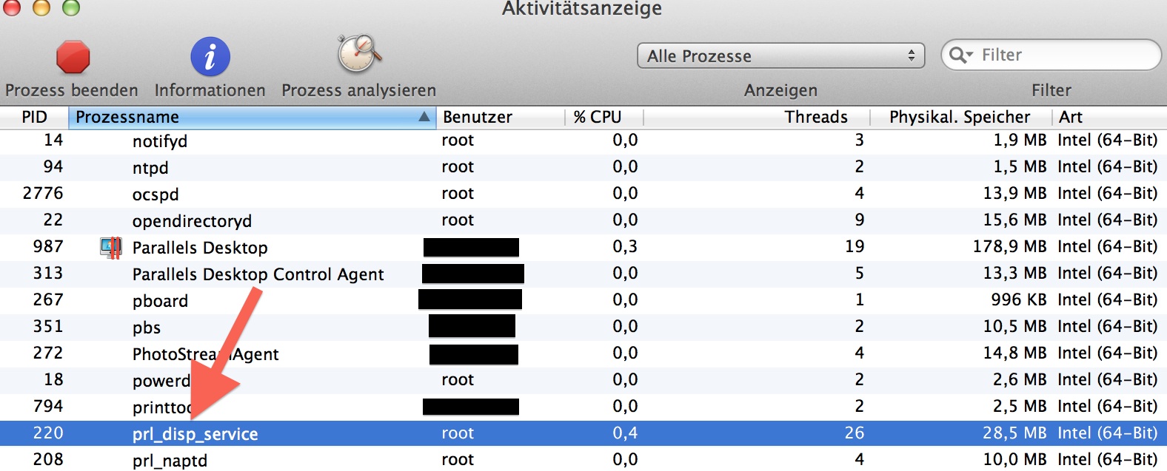
Task: Click PID 313 cell
Action: (x=48, y=273)
